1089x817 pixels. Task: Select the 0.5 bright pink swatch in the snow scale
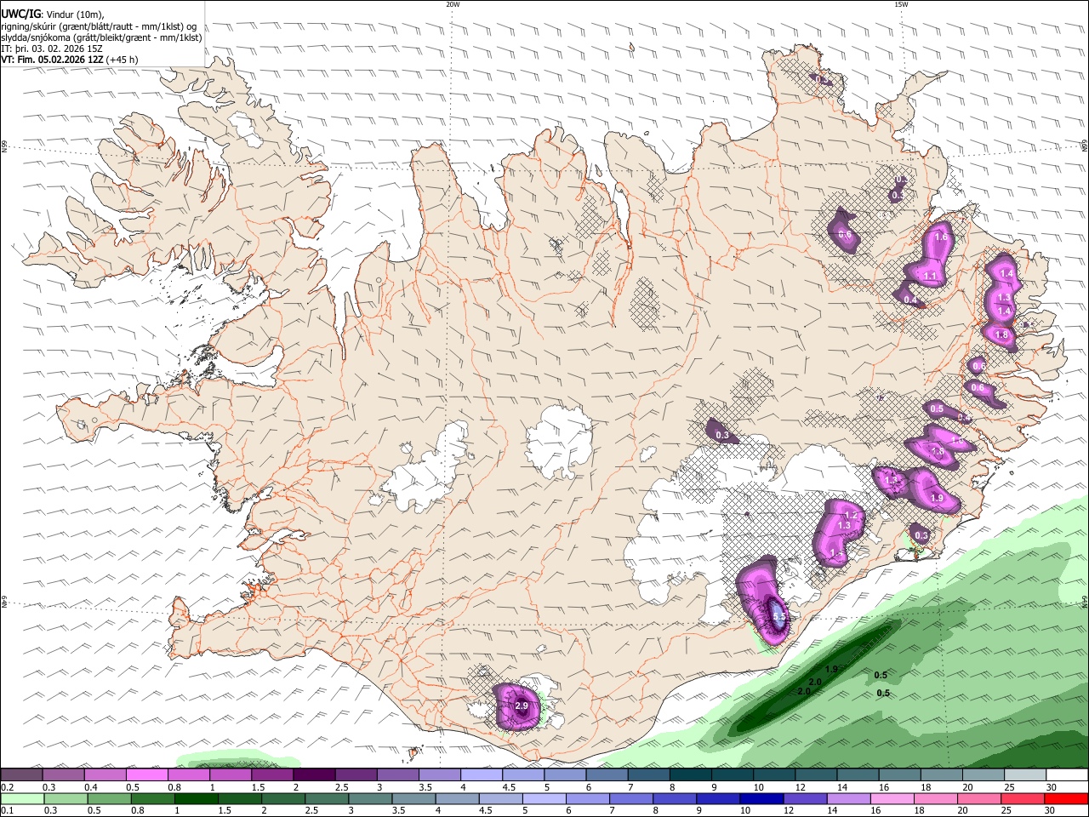(146, 775)
